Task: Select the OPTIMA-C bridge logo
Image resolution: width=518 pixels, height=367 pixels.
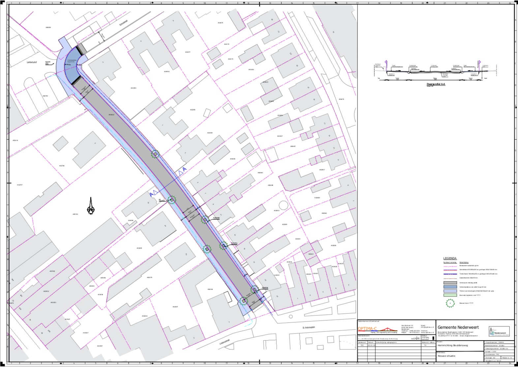Action: tap(390, 329)
